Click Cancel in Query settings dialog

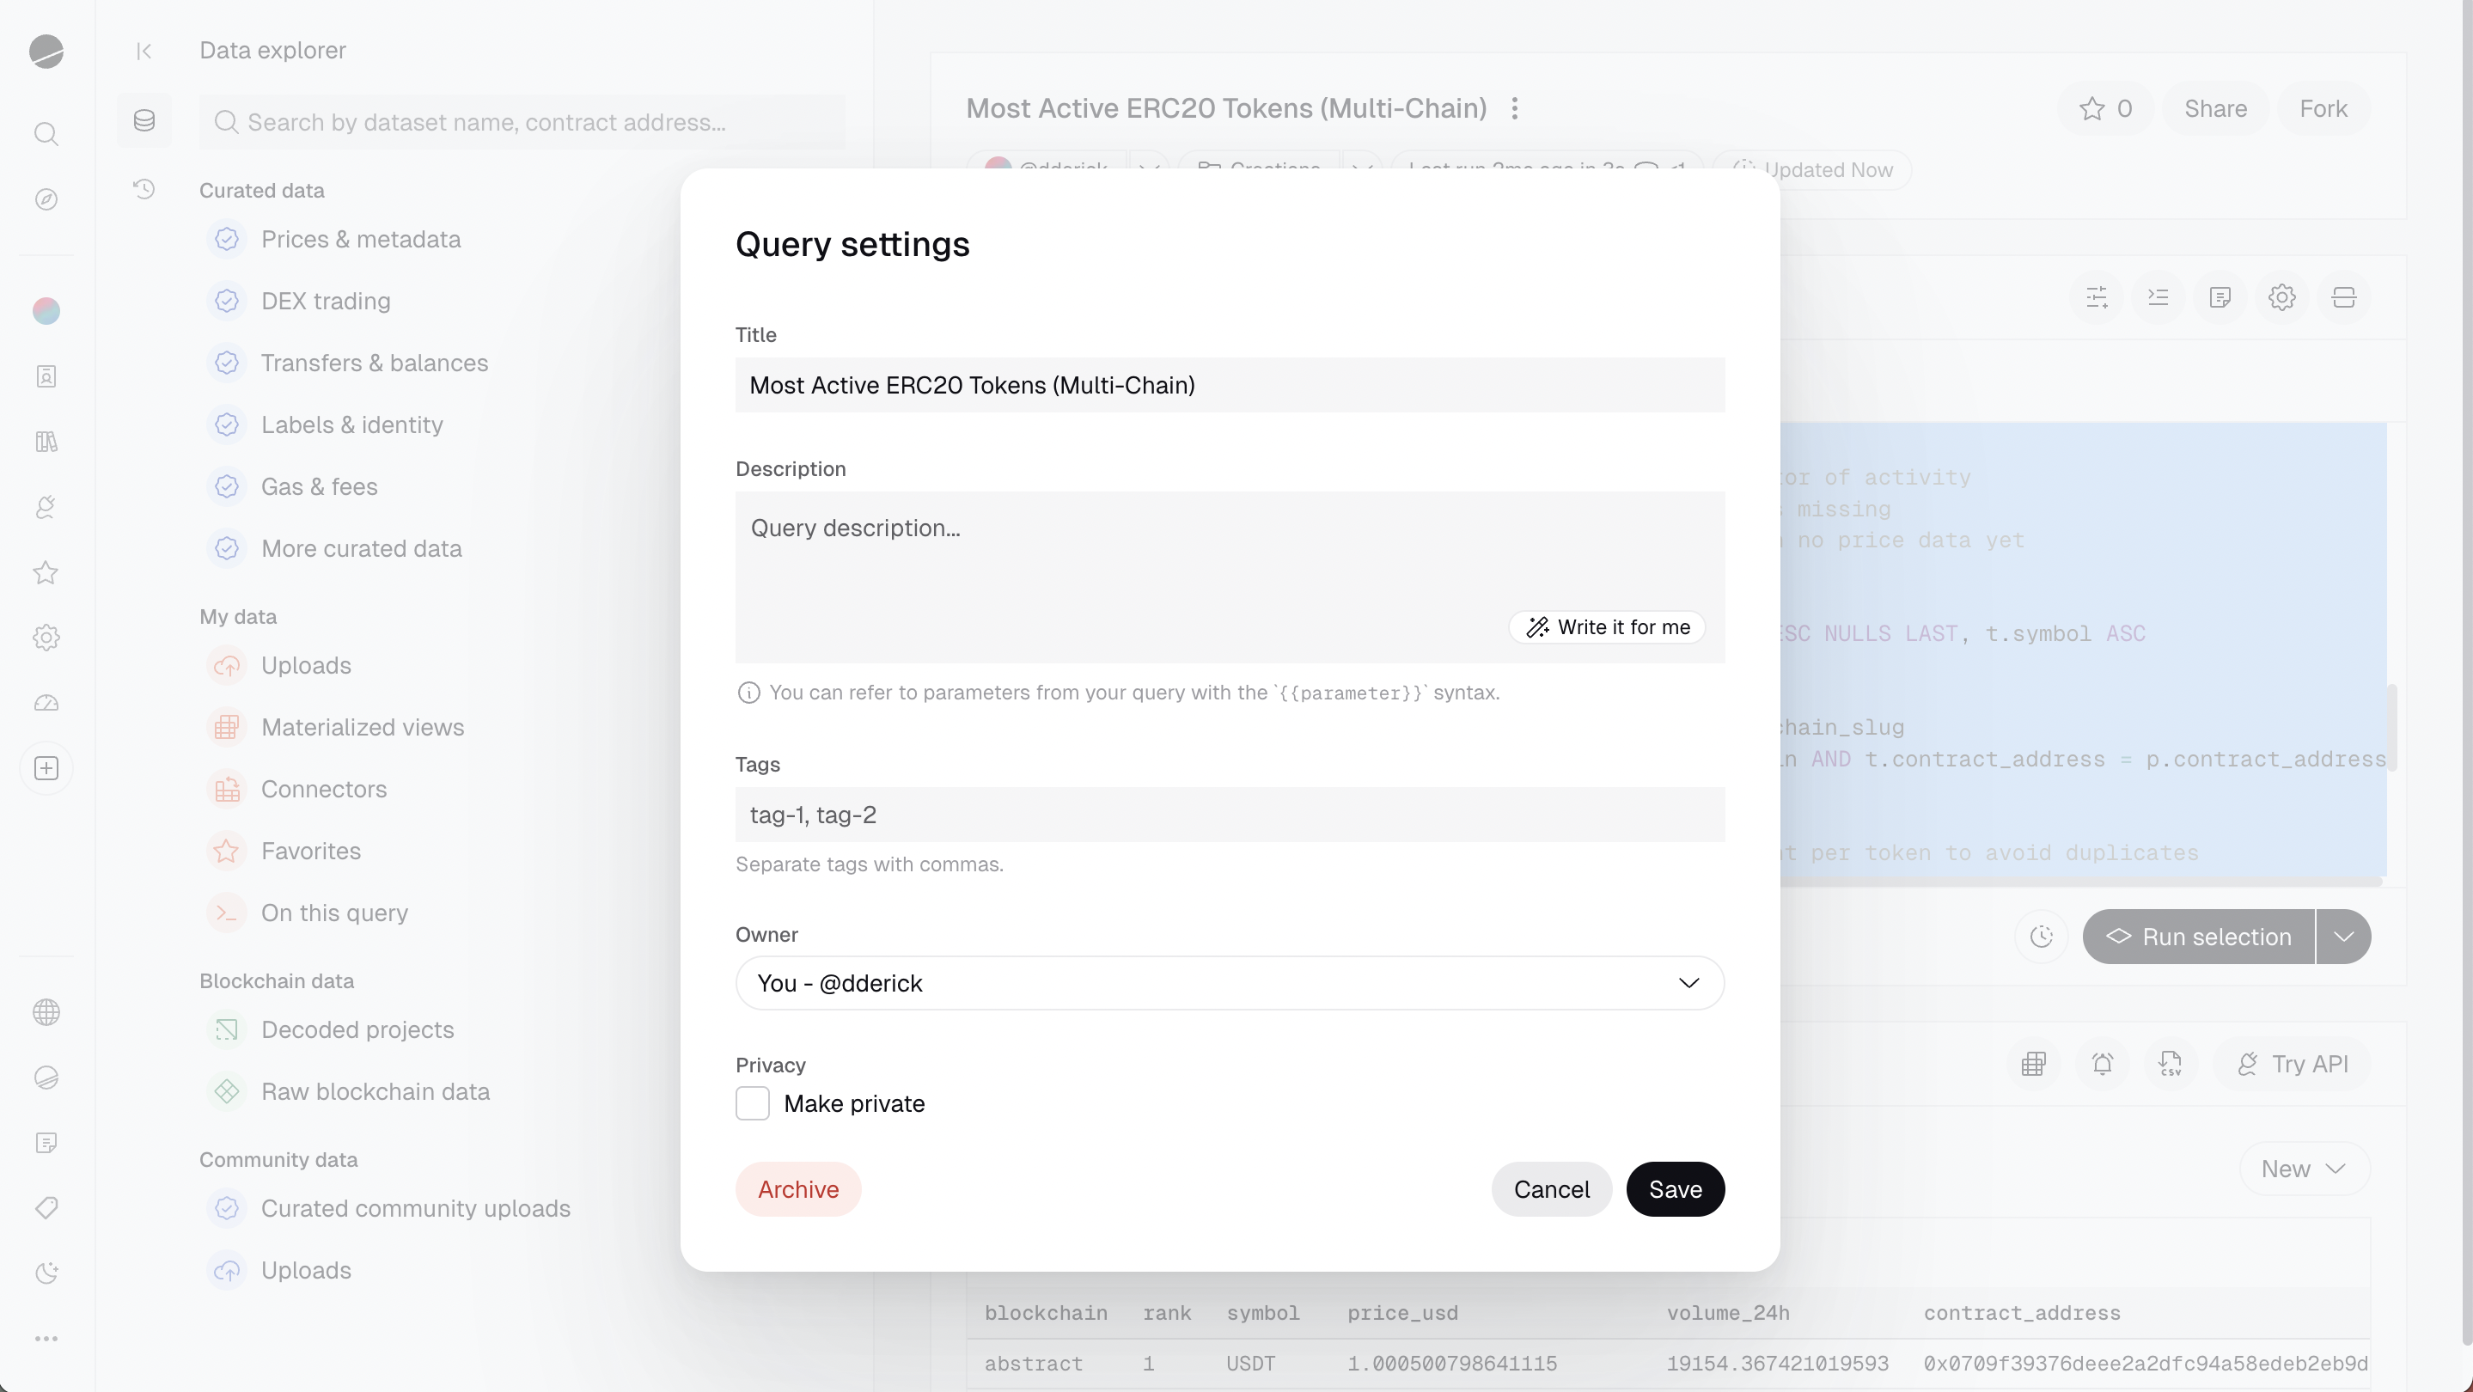(1550, 1189)
